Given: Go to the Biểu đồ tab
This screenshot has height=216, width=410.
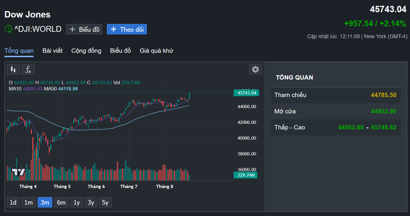Looking at the screenshot, I should 120,51.
